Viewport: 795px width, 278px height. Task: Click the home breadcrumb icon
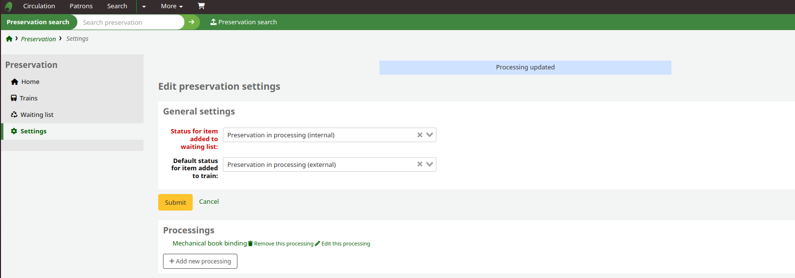[x=9, y=39]
